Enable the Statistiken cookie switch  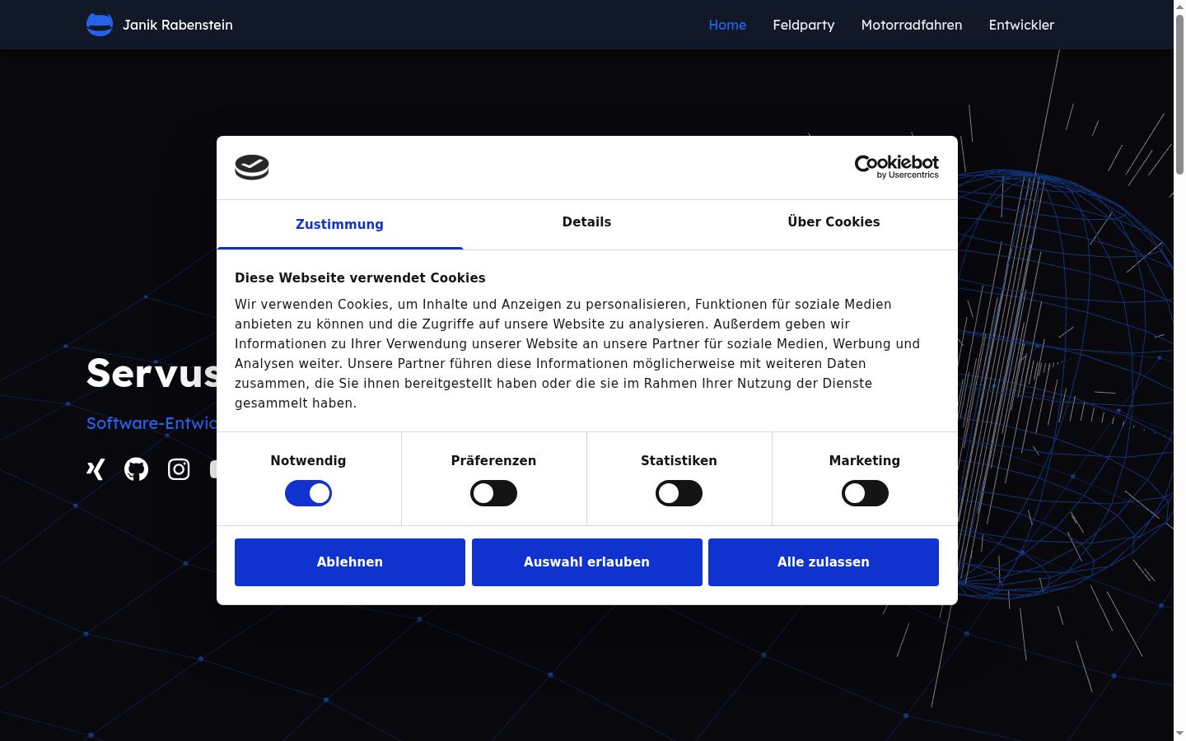point(679,493)
